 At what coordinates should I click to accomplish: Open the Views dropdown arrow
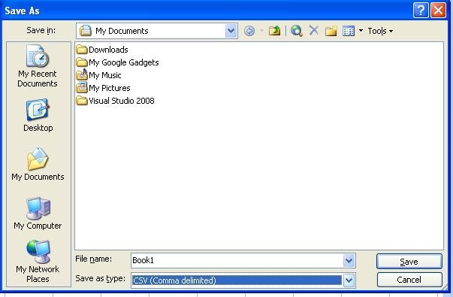(x=361, y=30)
